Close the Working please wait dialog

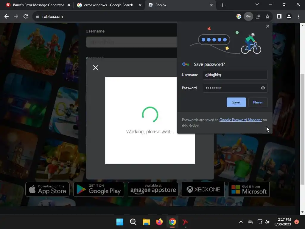(x=96, y=68)
